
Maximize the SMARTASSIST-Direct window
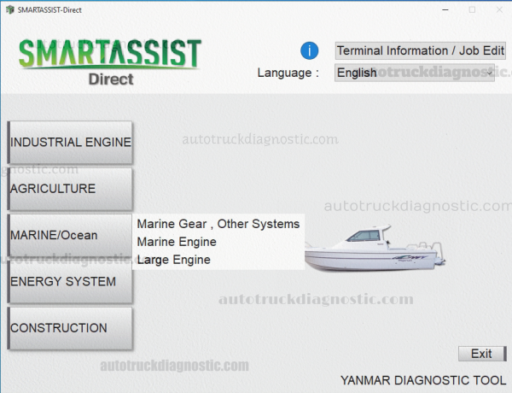tap(472, 9)
